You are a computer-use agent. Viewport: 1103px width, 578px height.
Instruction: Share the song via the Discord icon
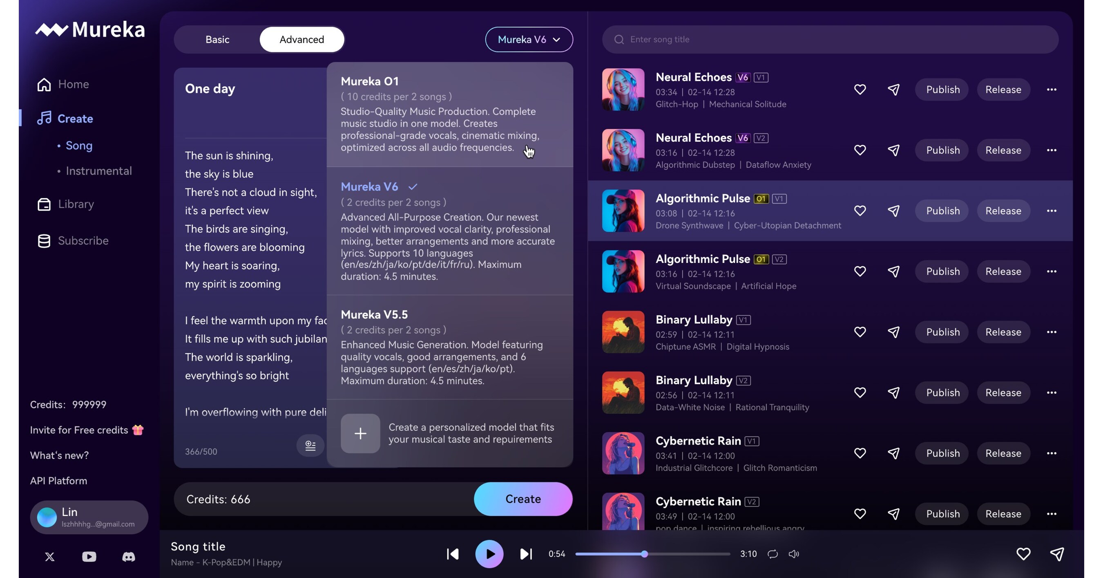[x=129, y=557]
